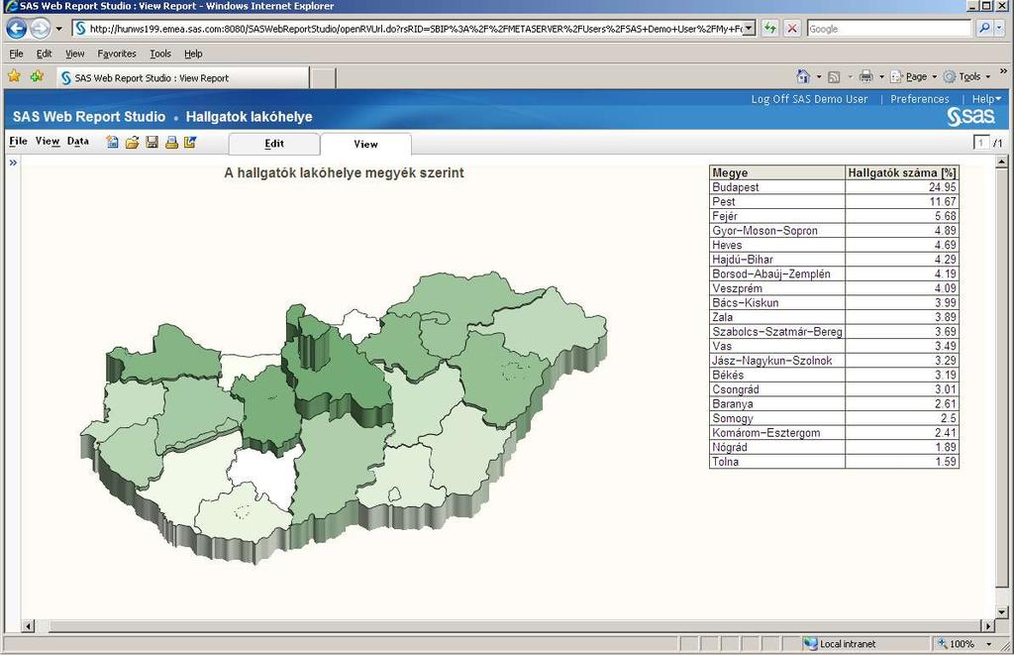Open the gear Tools menu in command bar

pos(966,77)
